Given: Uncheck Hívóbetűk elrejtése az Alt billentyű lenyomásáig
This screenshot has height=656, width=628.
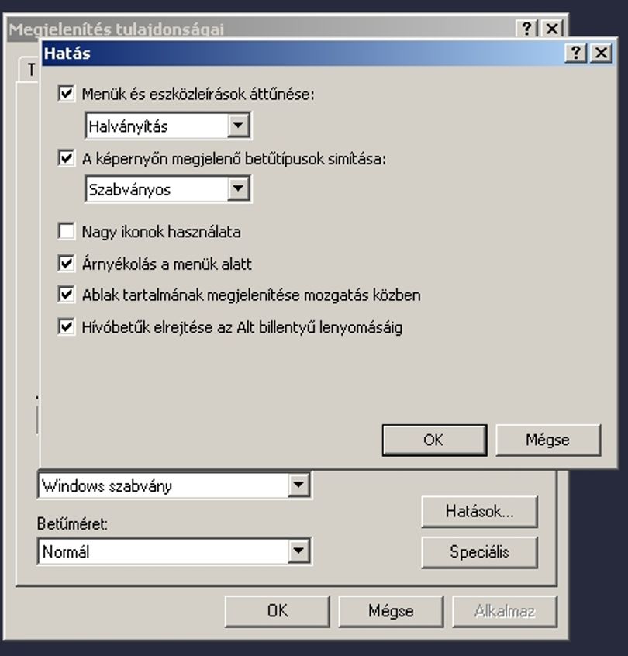Looking at the screenshot, I should (67, 326).
